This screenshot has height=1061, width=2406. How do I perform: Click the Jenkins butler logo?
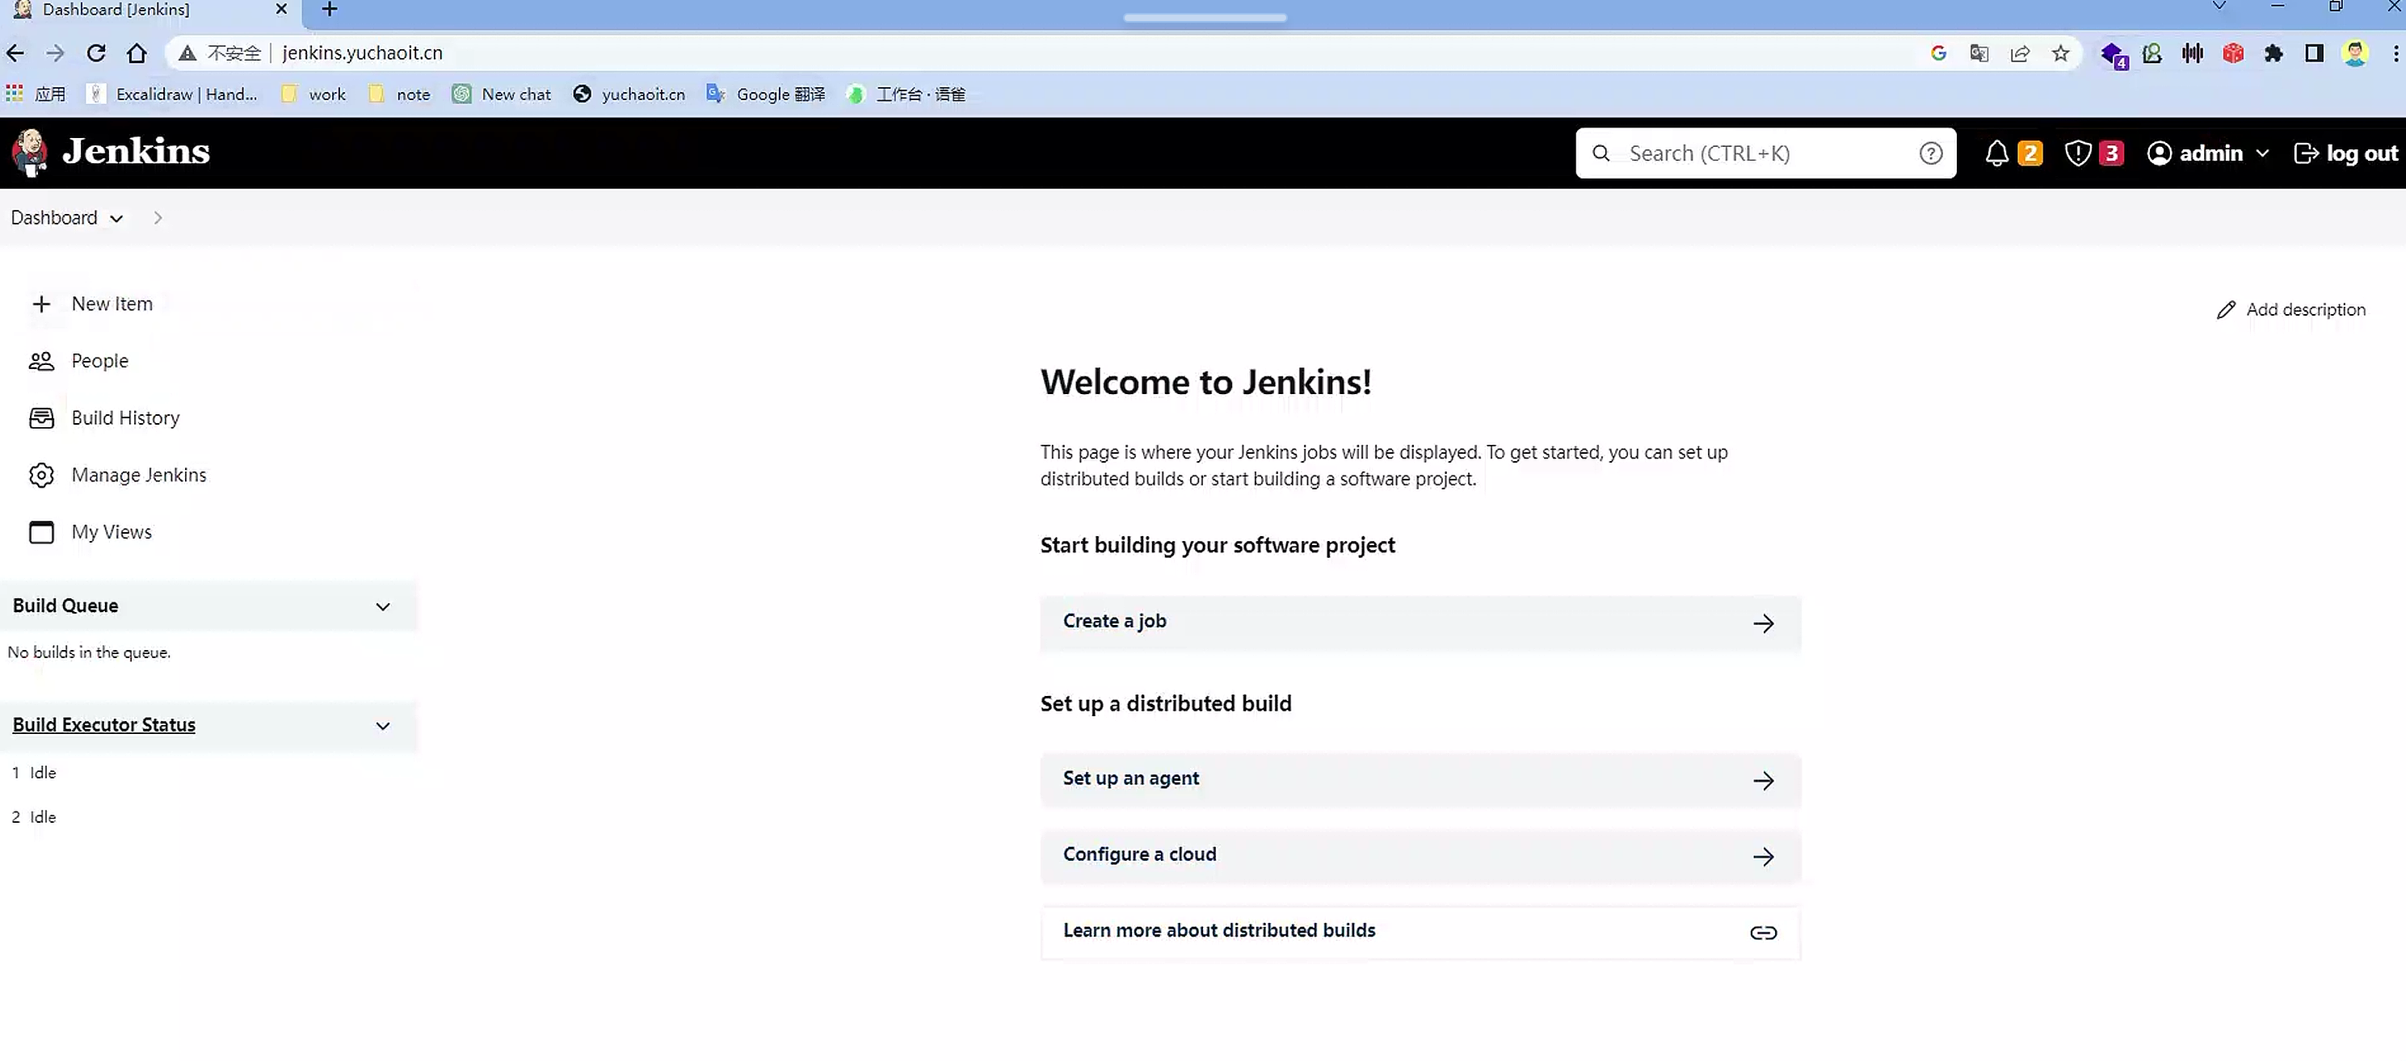30,152
